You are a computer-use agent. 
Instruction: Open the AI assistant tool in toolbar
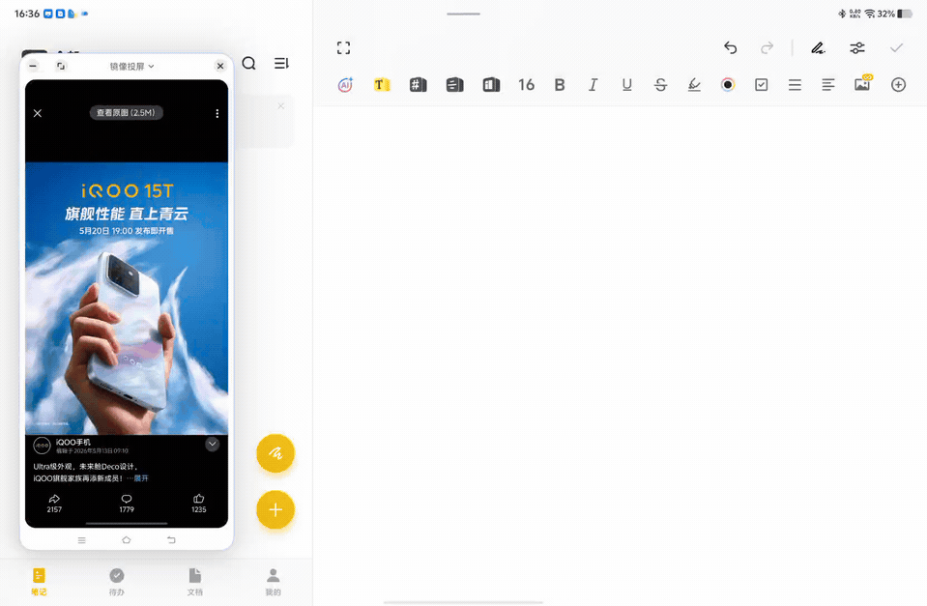(x=345, y=84)
